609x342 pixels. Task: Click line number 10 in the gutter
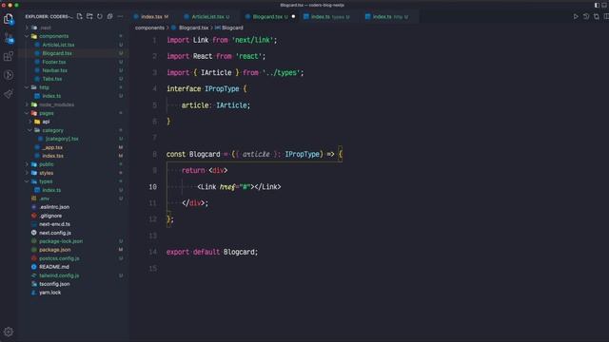[x=152, y=187]
